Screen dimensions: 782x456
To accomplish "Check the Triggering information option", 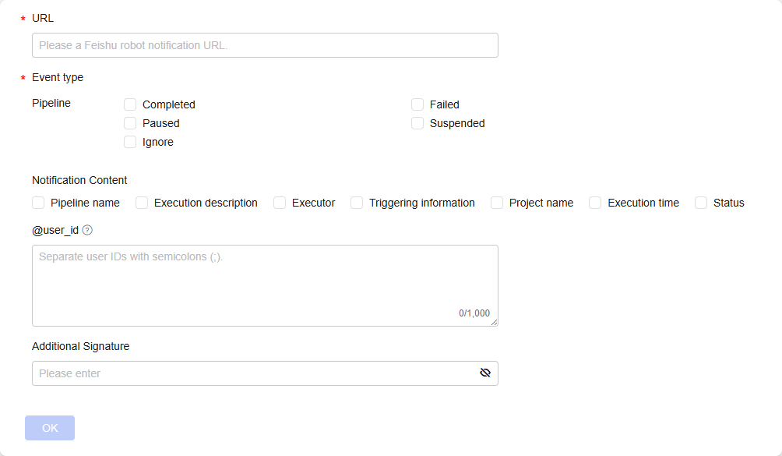I will tap(357, 203).
